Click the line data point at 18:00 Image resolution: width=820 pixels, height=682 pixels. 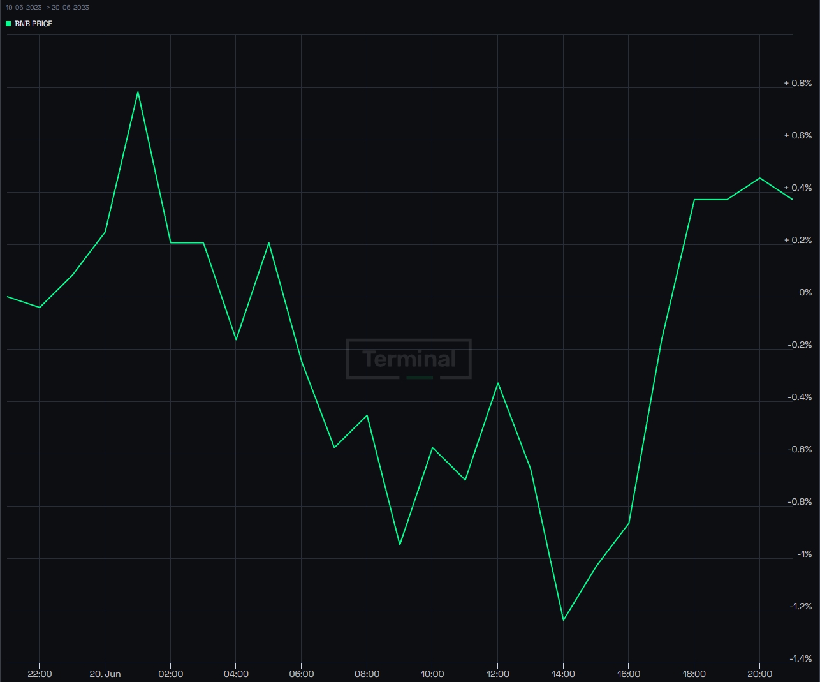click(694, 200)
